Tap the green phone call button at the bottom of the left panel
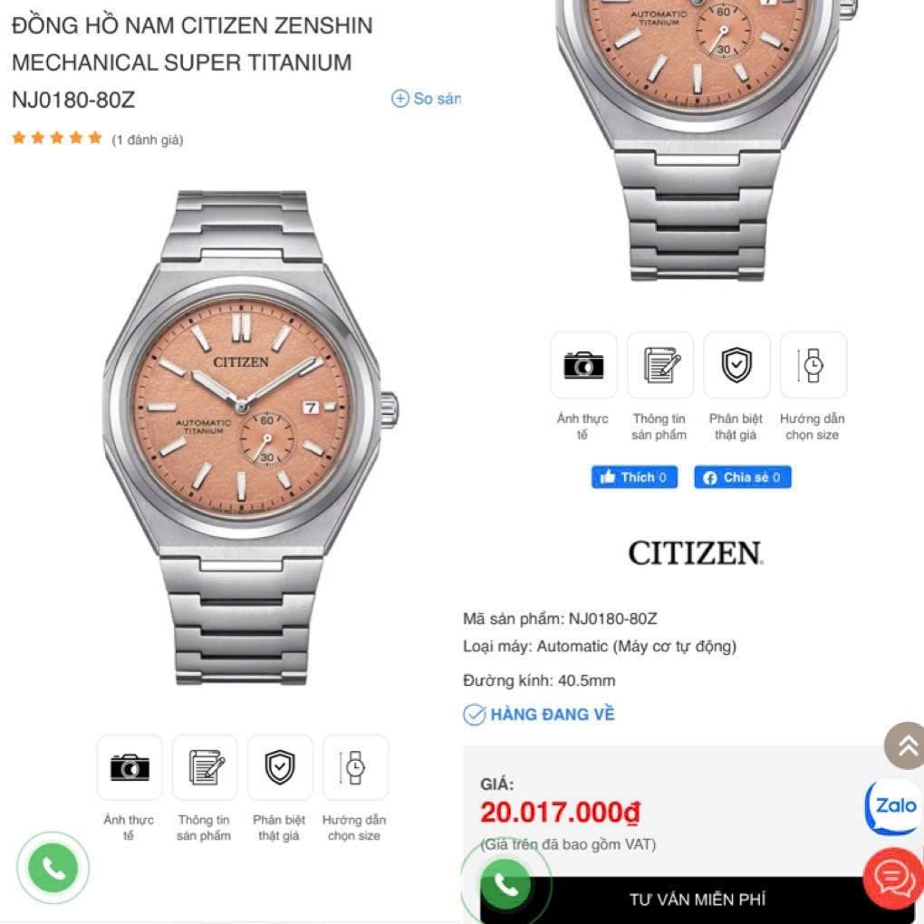 tap(53, 868)
